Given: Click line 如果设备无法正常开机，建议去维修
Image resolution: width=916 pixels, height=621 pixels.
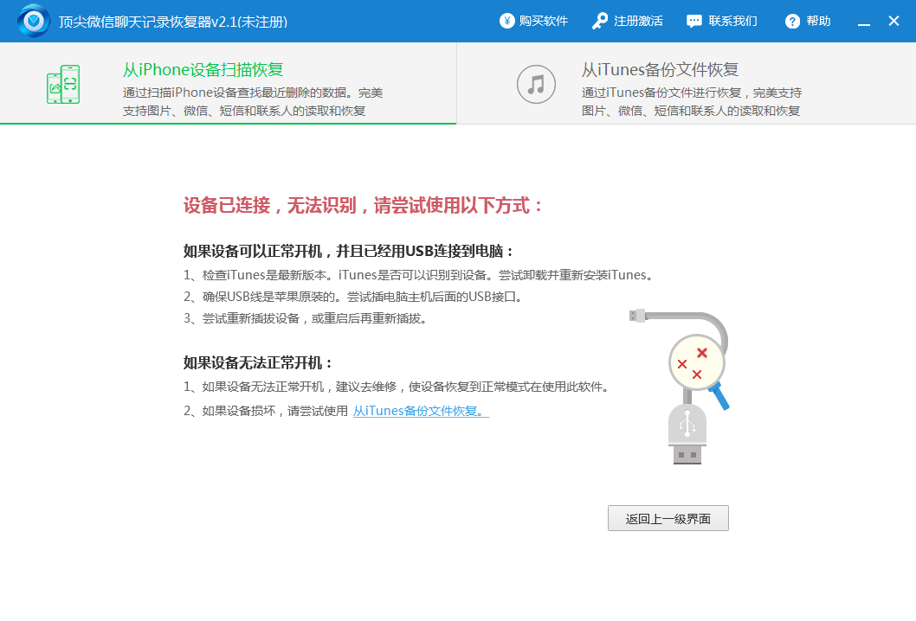Looking at the screenshot, I should (x=397, y=387).
